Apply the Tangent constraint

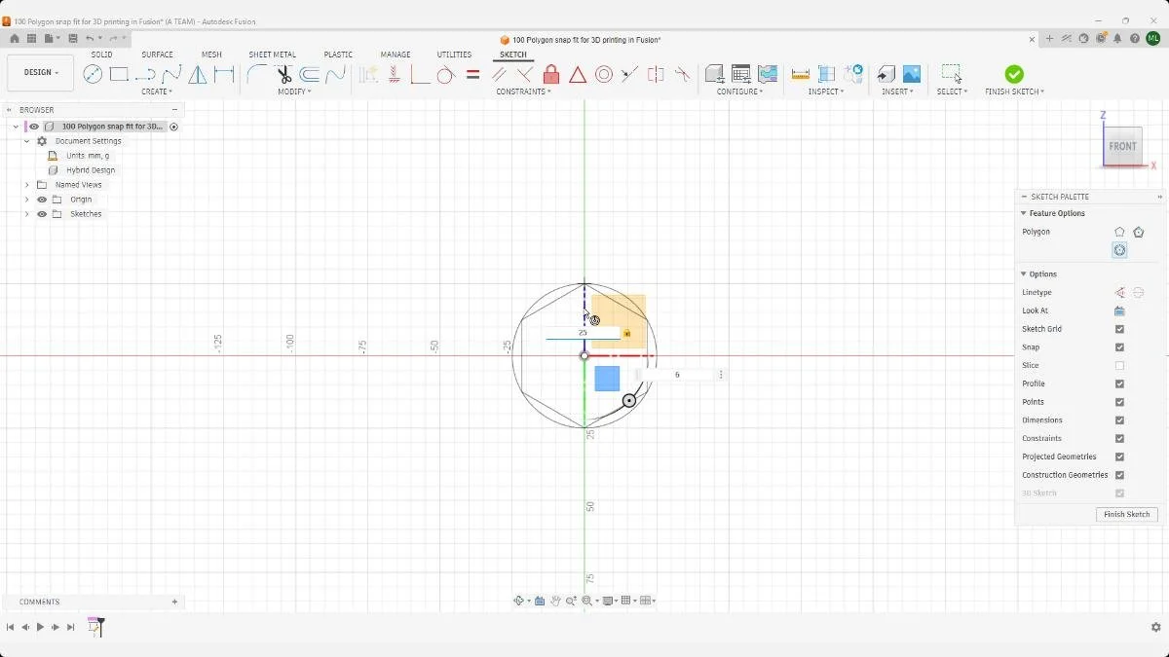(x=446, y=74)
